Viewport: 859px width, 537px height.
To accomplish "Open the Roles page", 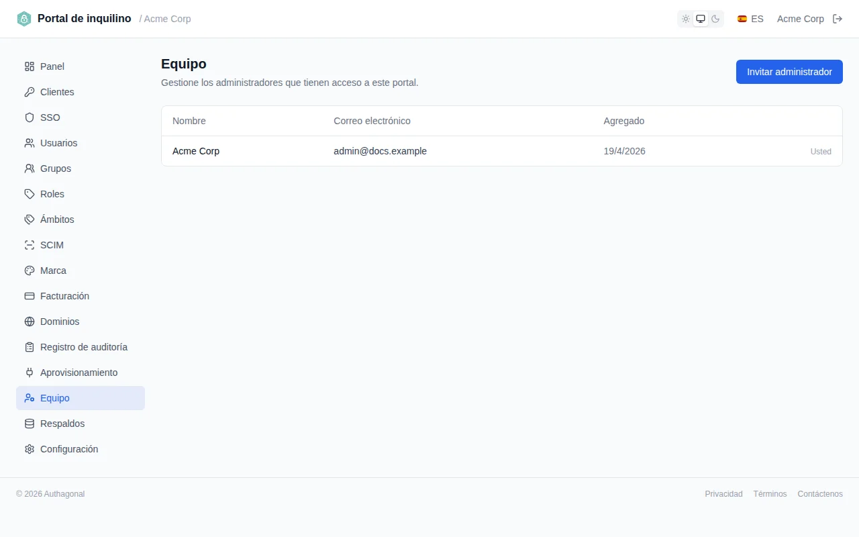I will coord(81,194).
